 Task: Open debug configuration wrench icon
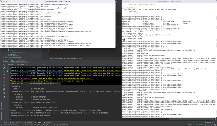4,68
